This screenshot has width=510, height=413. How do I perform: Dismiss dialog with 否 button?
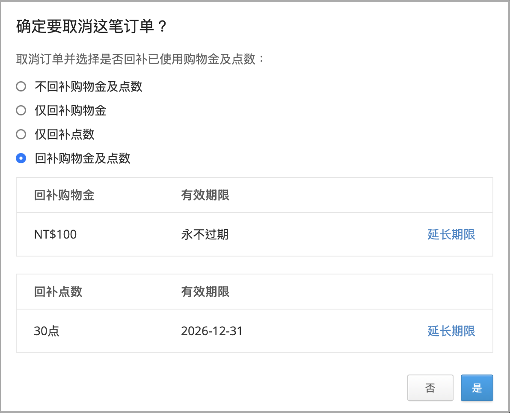(x=430, y=388)
